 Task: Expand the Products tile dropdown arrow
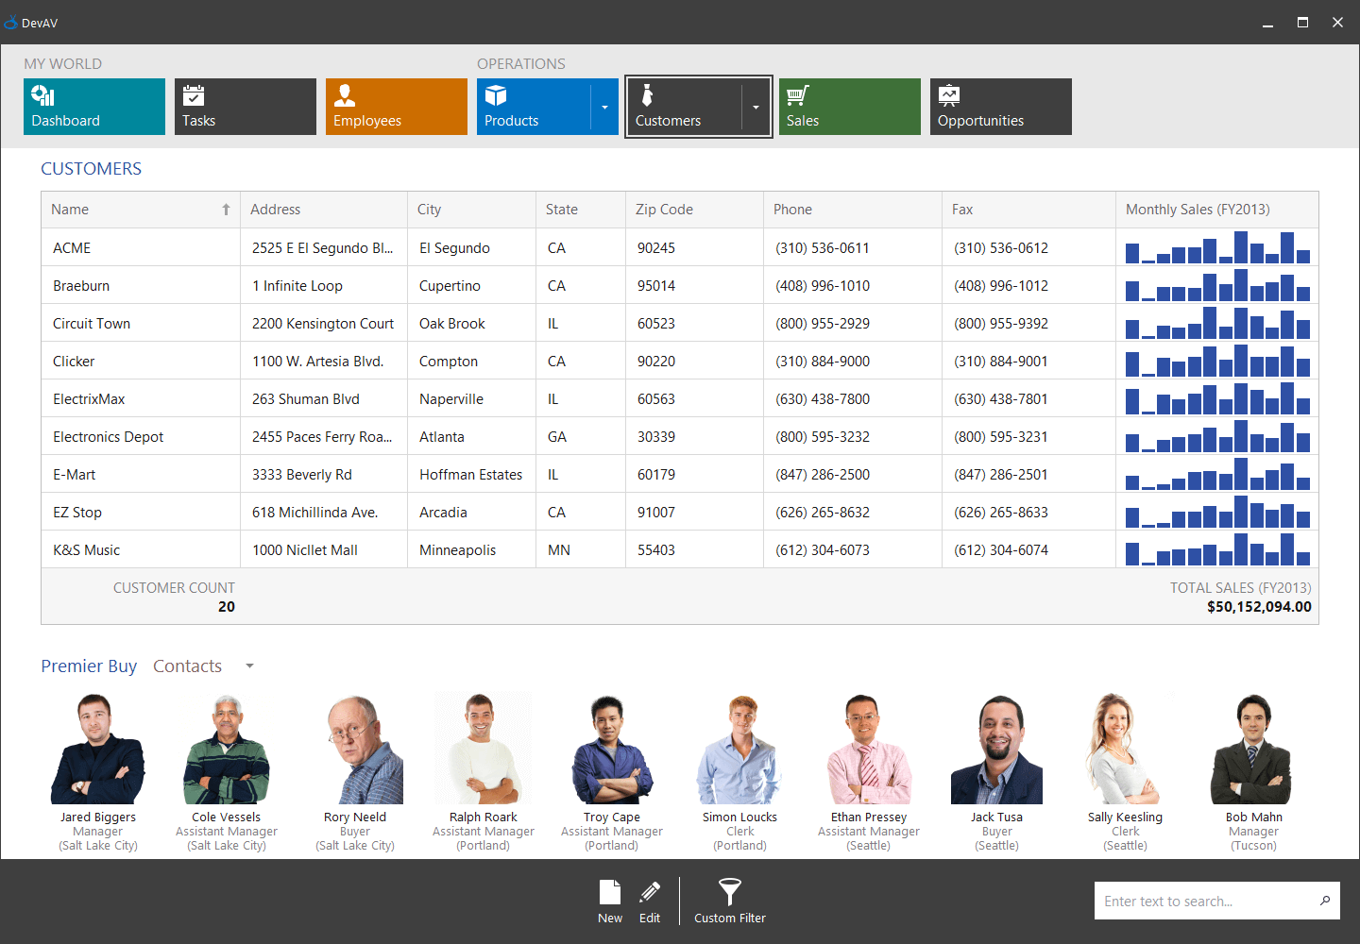pos(603,107)
